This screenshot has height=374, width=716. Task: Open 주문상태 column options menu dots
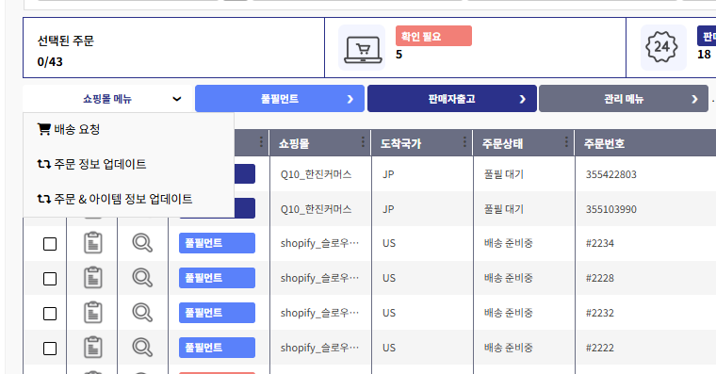(x=566, y=142)
